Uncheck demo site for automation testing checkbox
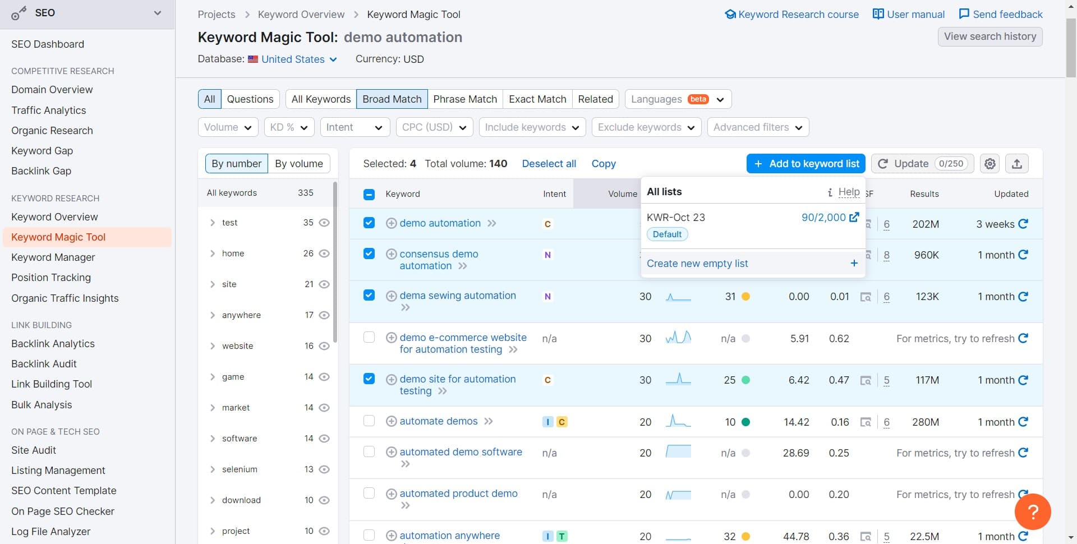 pyautogui.click(x=369, y=379)
